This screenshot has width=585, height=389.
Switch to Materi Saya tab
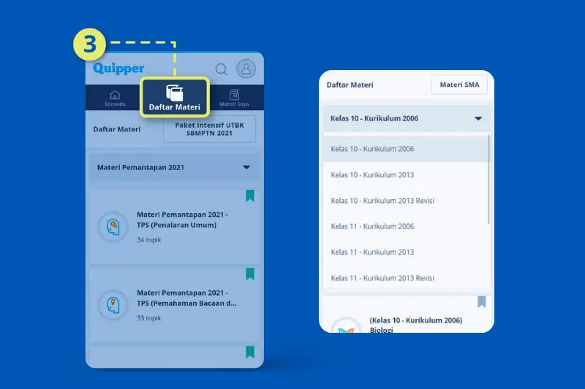point(234,99)
